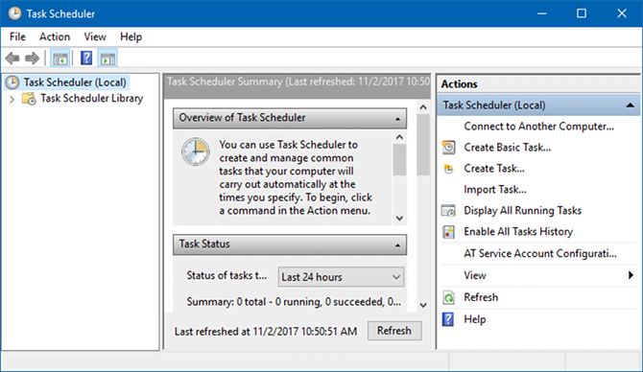Click the green Refresh icon in Actions pane

[448, 297]
